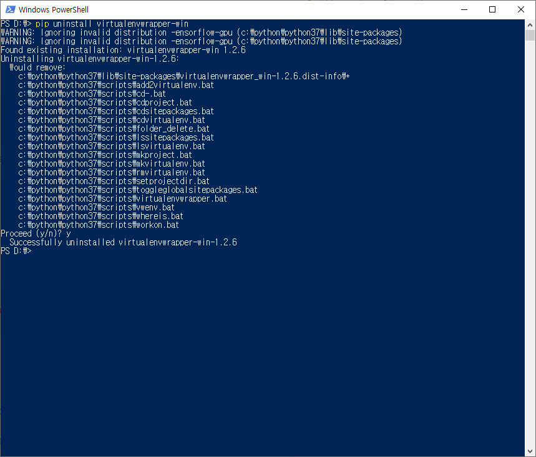Screen dimensions: 536x457
Task: Minimize the Windows PowerShell window
Action: pos(464,9)
